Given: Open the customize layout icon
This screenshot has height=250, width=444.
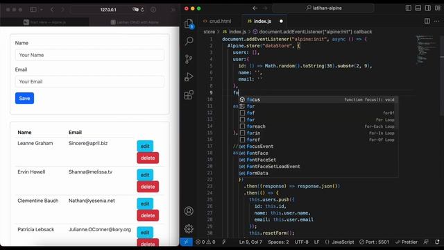Looking at the screenshot, I should (438, 8).
